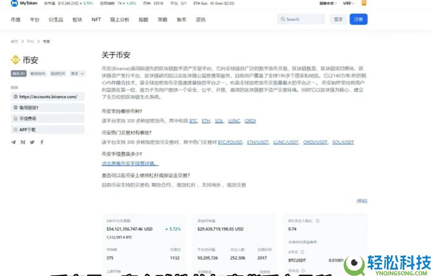Open the 手续费用 fees link
Screen dimensions: 431x276
pyautogui.click(x=48, y=118)
